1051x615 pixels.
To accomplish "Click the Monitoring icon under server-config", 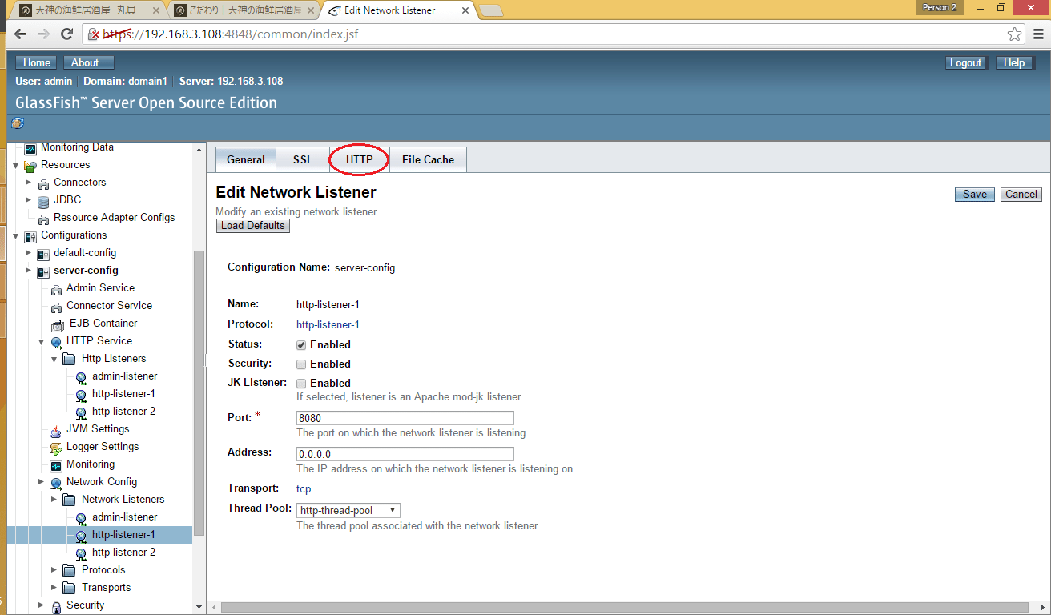I will tap(56, 465).
